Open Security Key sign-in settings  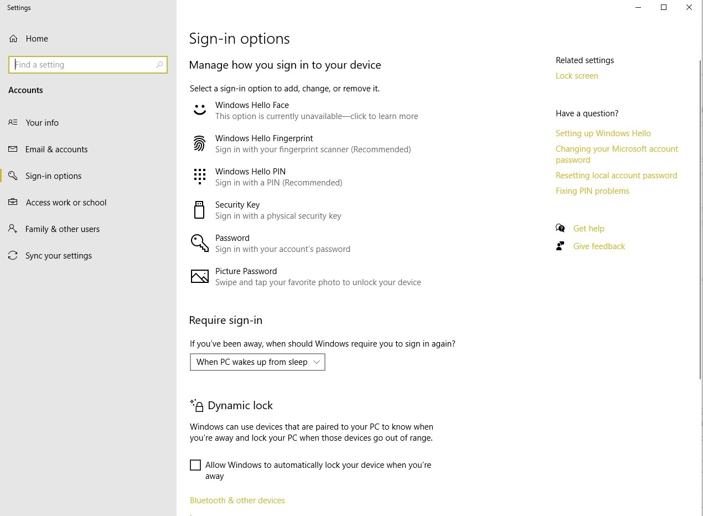pyautogui.click(x=237, y=210)
